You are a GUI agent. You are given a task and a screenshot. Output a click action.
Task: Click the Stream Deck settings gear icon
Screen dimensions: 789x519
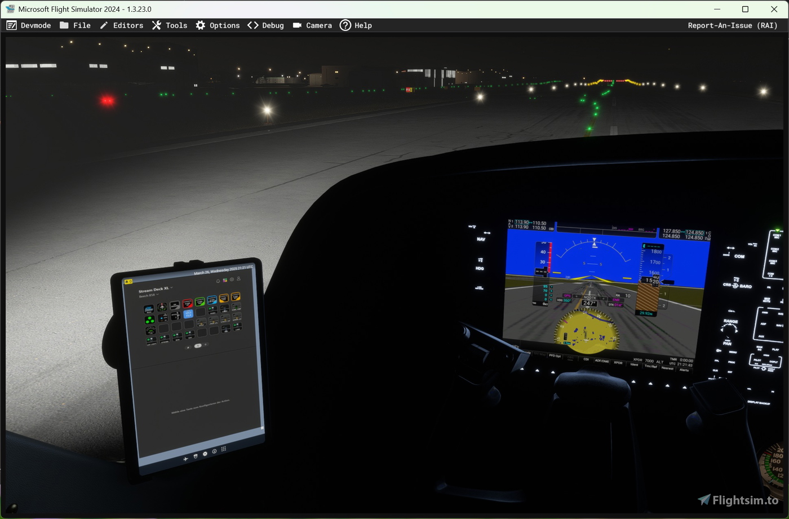pyautogui.click(x=232, y=279)
